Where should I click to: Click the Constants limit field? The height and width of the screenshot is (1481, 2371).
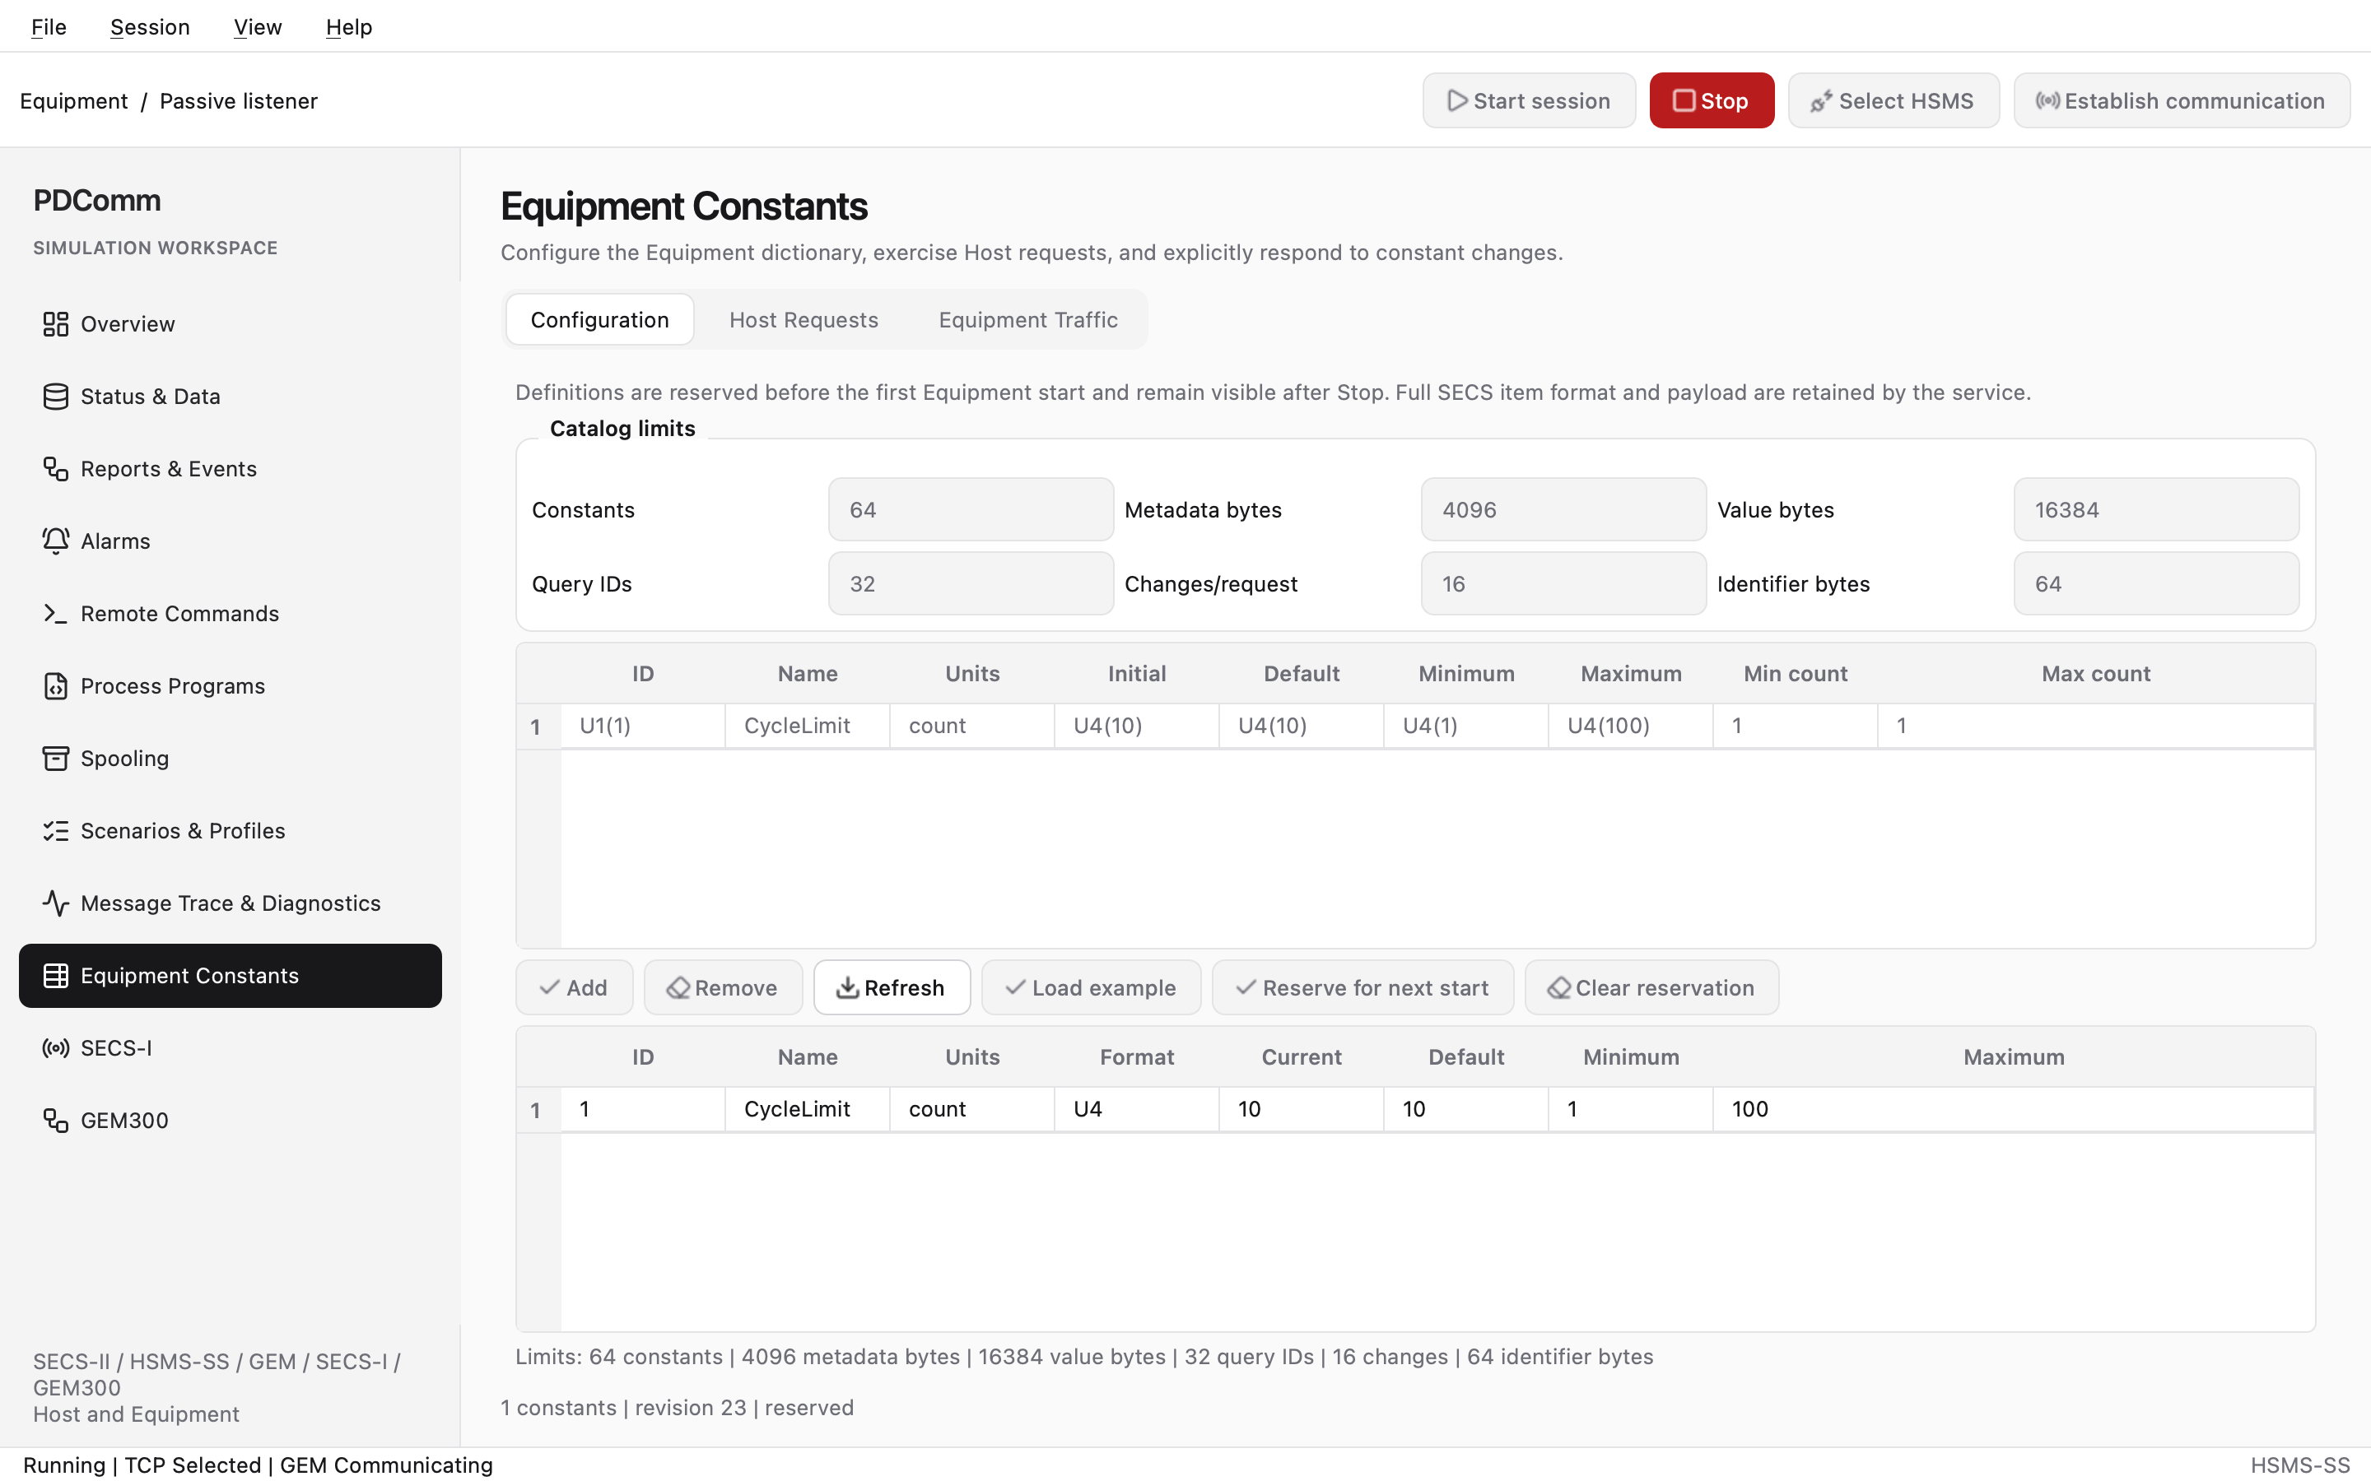coord(971,509)
